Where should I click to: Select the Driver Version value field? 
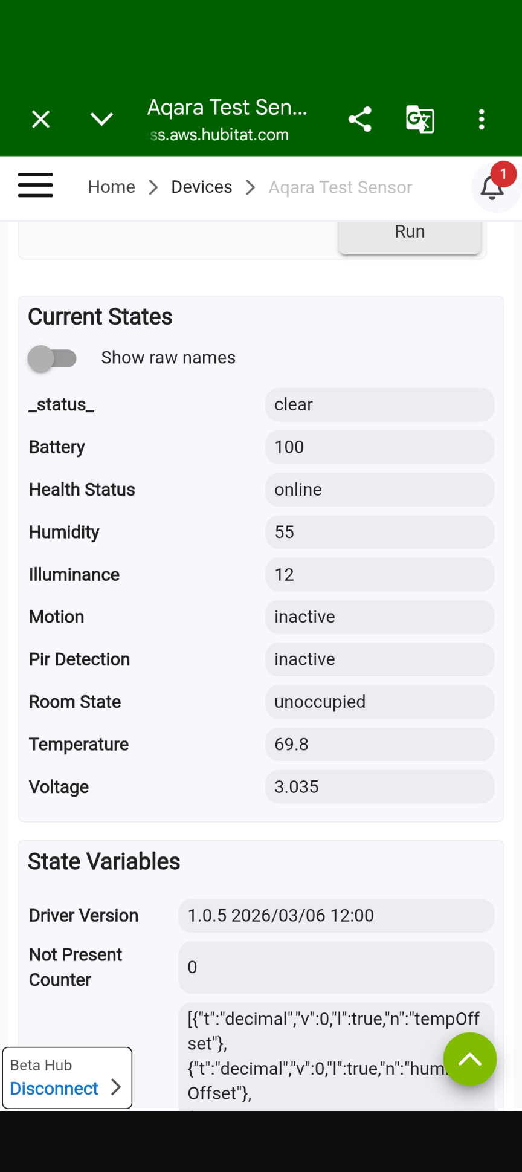click(x=336, y=916)
